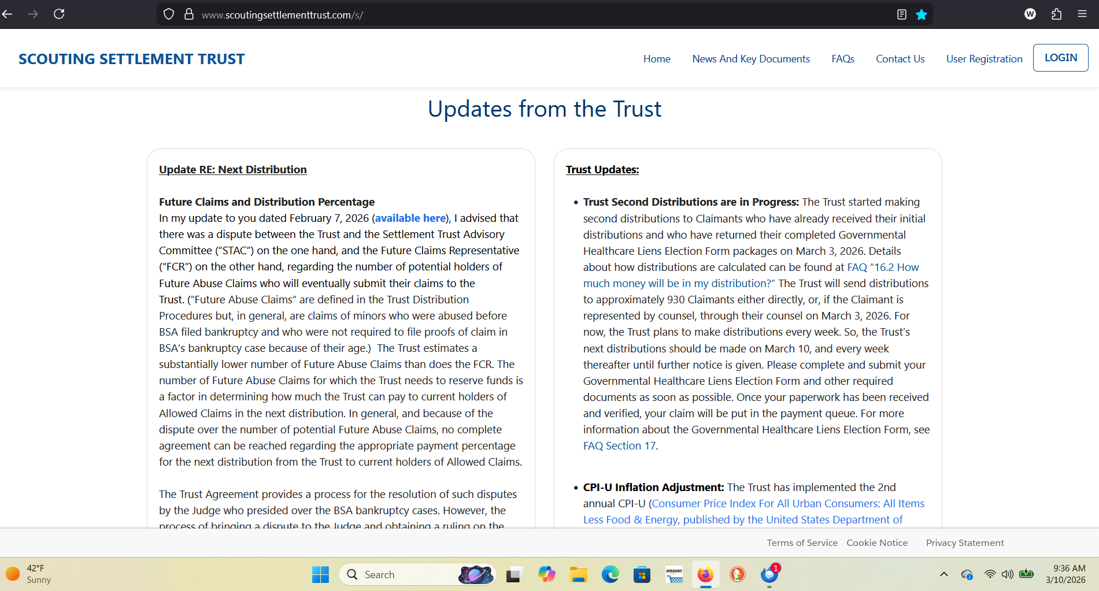Go to the FAQs page
1099x591 pixels.
842,59
